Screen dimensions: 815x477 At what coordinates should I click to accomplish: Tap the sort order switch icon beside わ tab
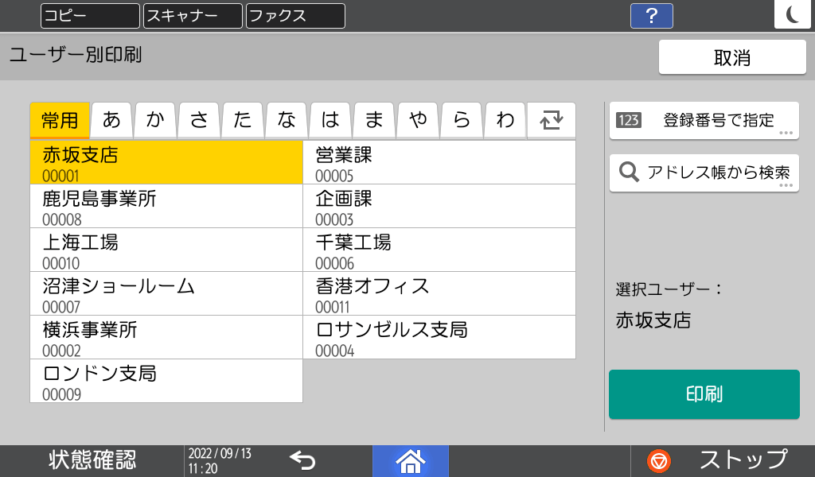(551, 118)
